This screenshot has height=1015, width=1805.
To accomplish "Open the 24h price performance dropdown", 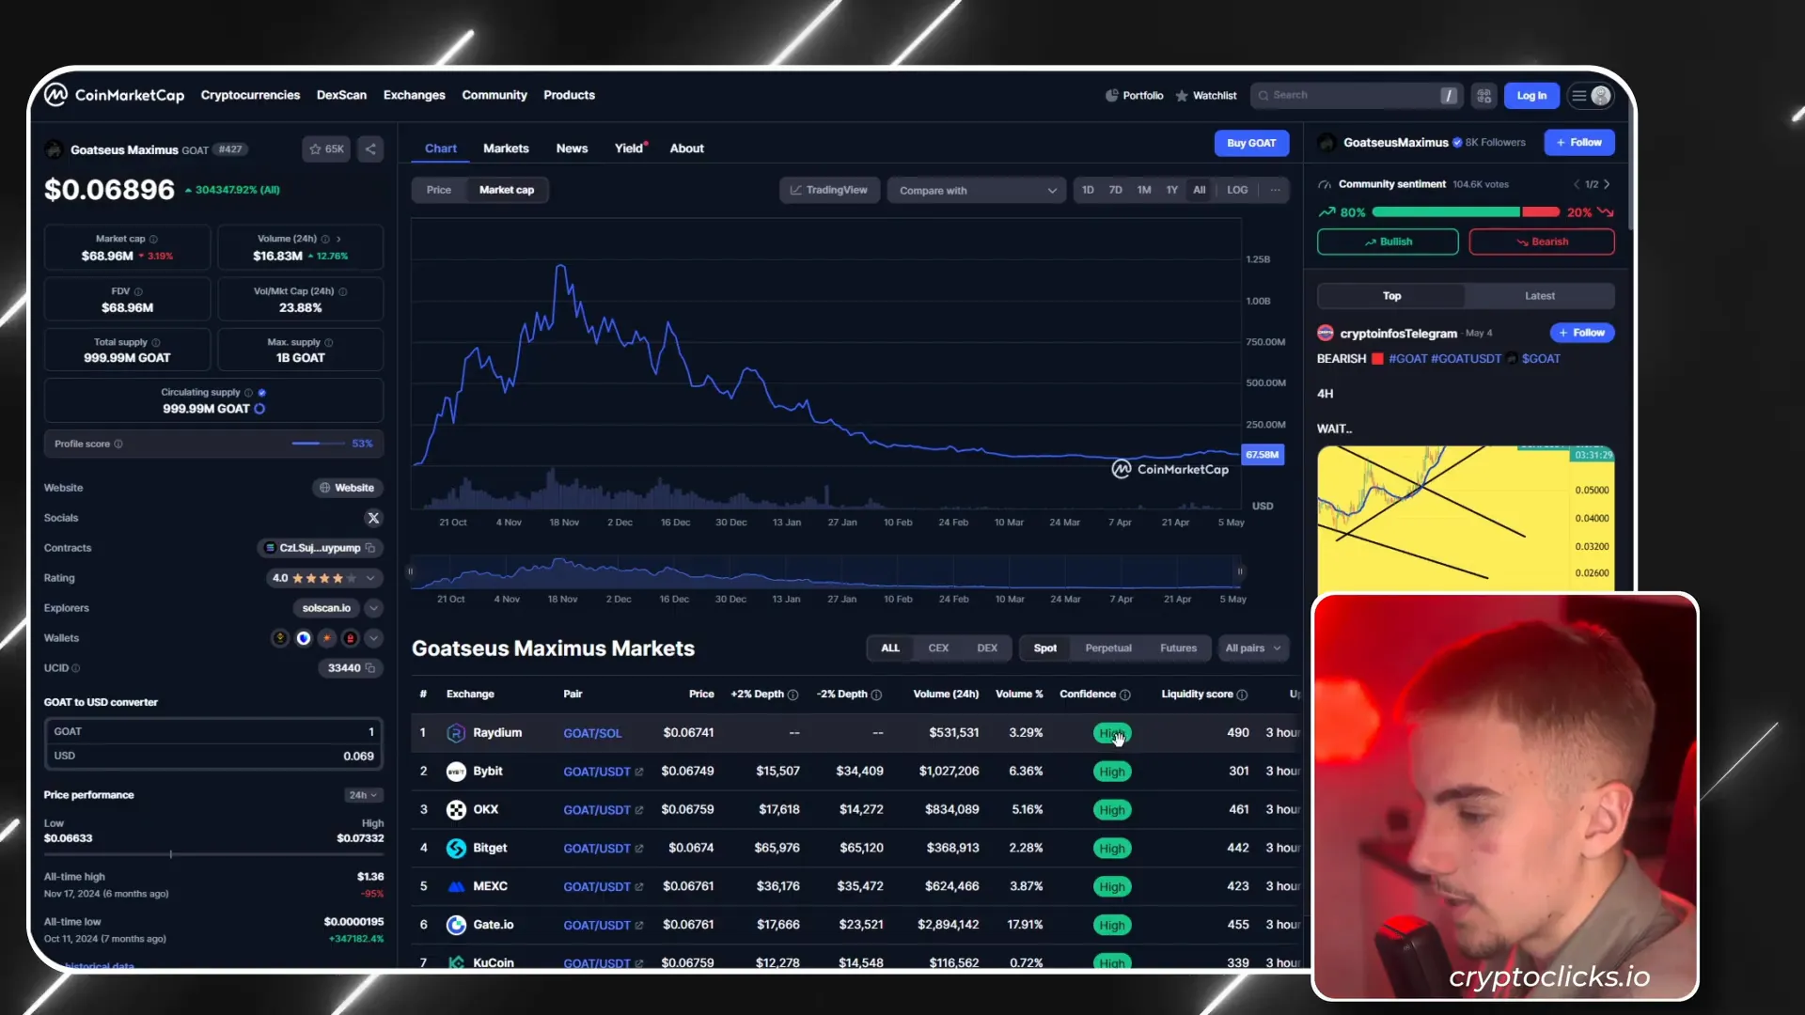I will 363,795.
